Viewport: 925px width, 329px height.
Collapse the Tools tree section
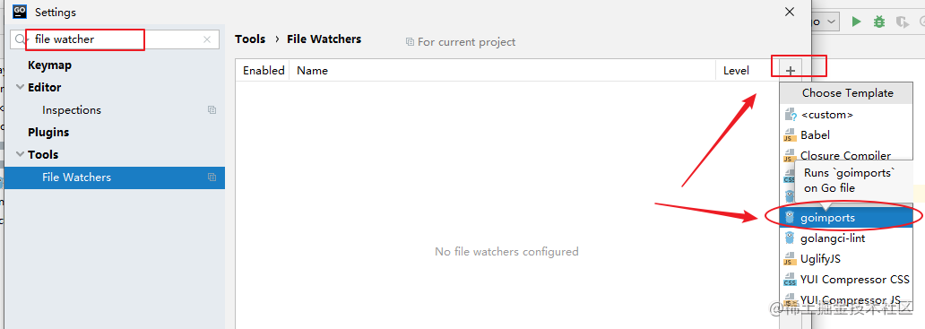tap(20, 154)
